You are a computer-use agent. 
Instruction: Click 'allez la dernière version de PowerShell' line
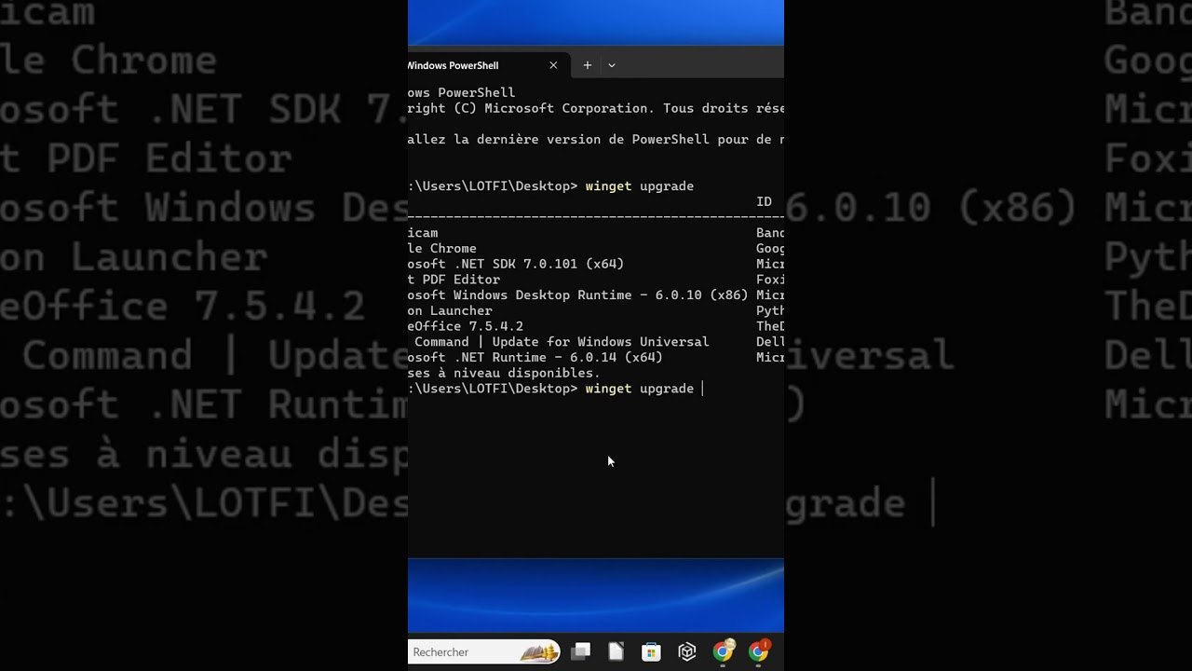pos(596,140)
